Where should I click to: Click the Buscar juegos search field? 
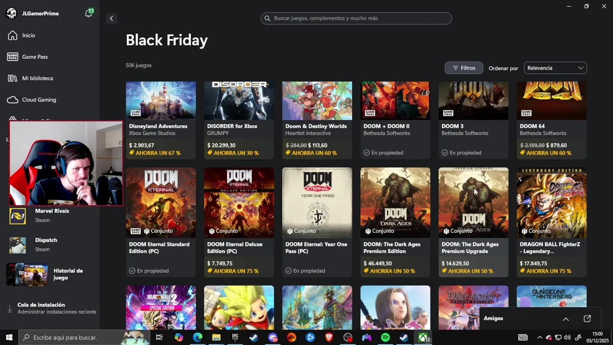pos(356,18)
